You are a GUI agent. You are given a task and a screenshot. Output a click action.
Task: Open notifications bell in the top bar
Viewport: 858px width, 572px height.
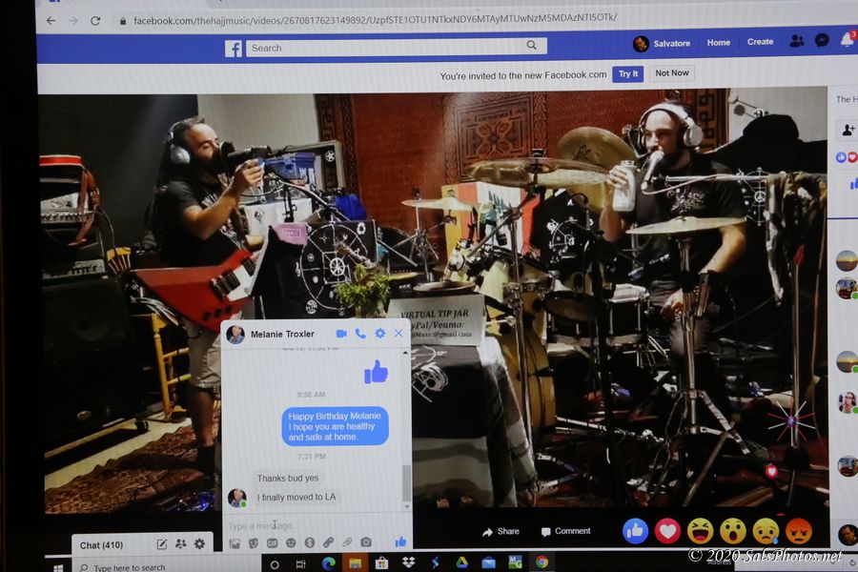[847, 41]
